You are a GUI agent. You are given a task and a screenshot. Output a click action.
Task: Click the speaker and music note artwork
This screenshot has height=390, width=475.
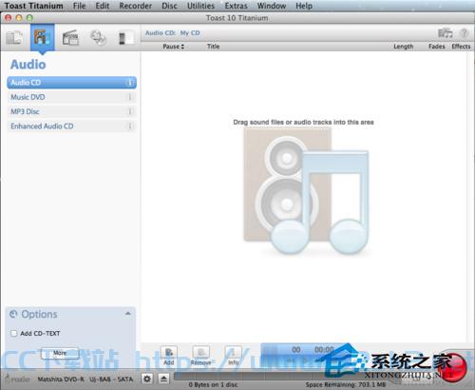306,190
